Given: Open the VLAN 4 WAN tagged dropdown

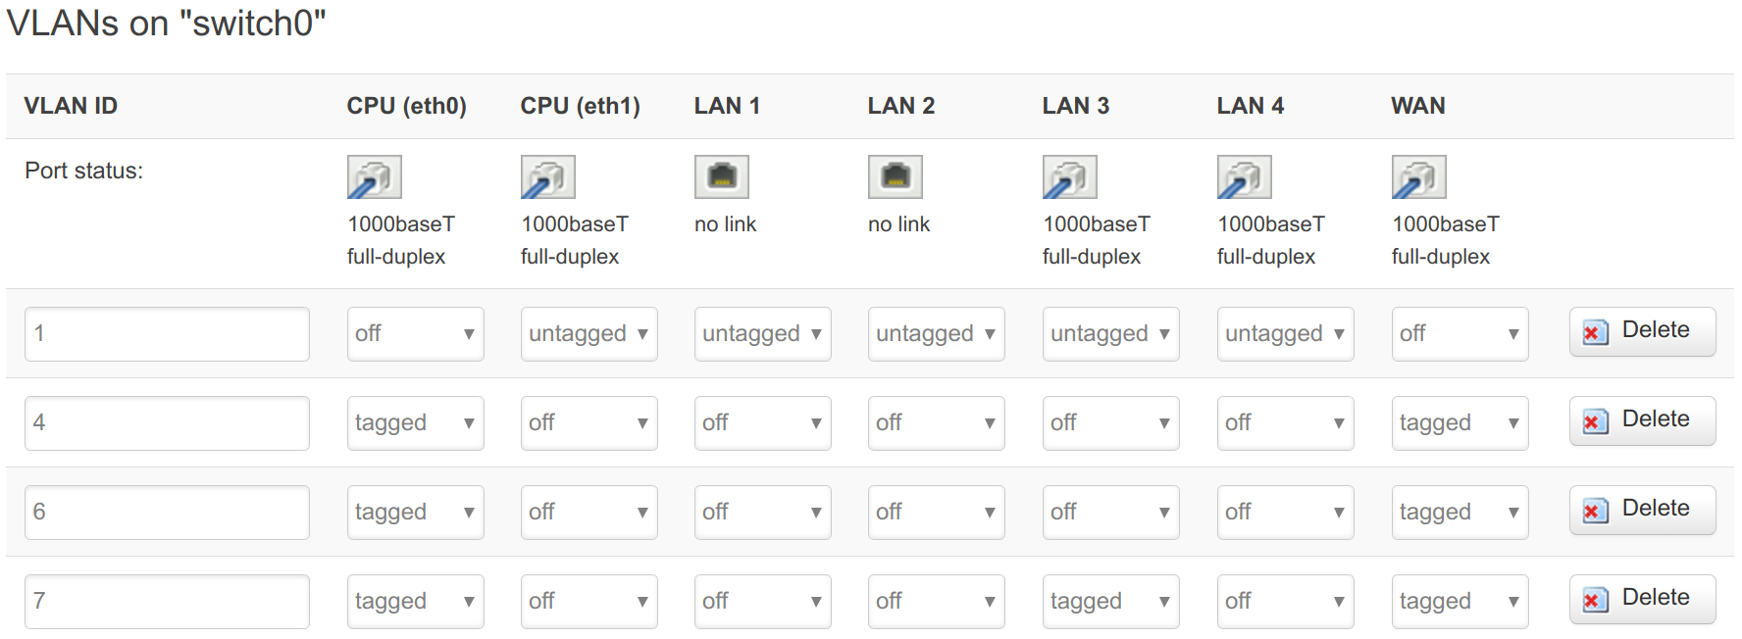Looking at the screenshot, I should coord(1460,423).
